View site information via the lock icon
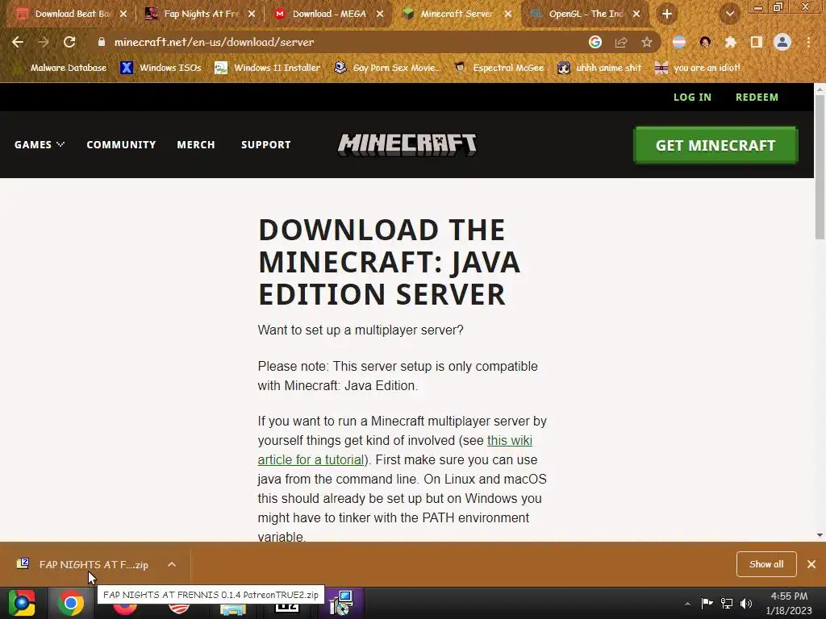 click(x=102, y=42)
